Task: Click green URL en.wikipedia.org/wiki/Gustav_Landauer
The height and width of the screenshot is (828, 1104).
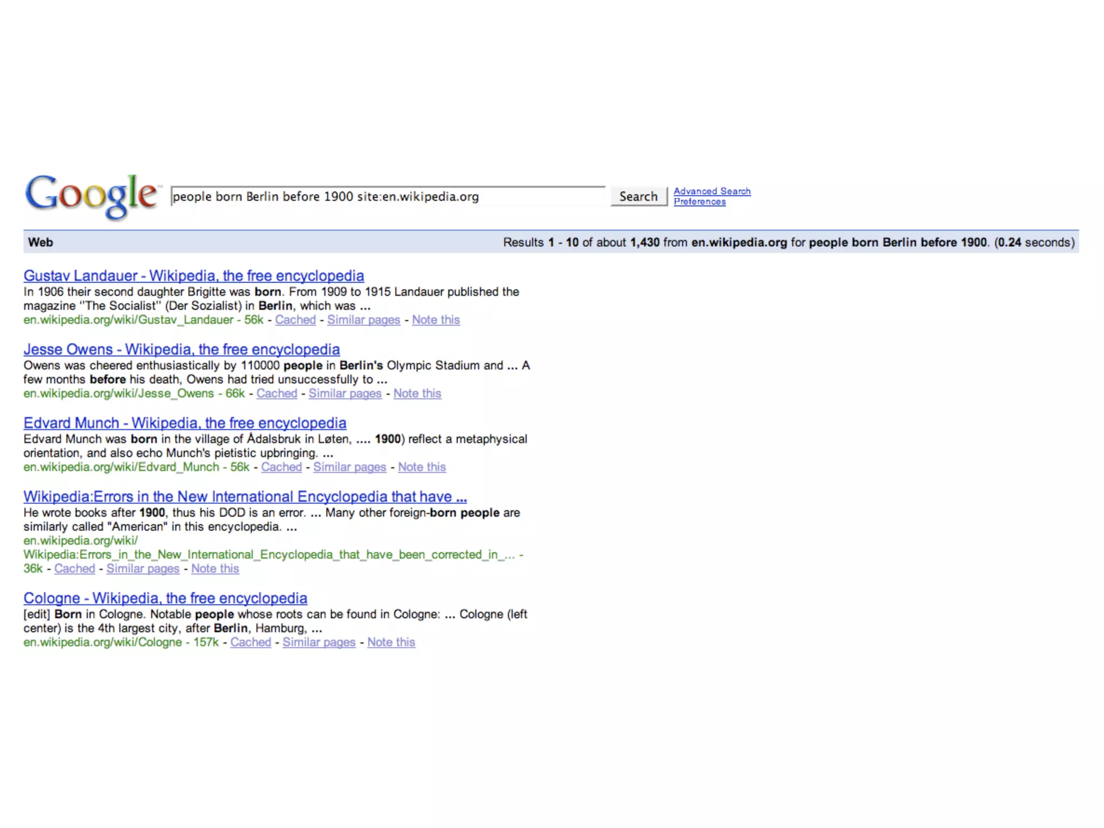Action: [128, 320]
